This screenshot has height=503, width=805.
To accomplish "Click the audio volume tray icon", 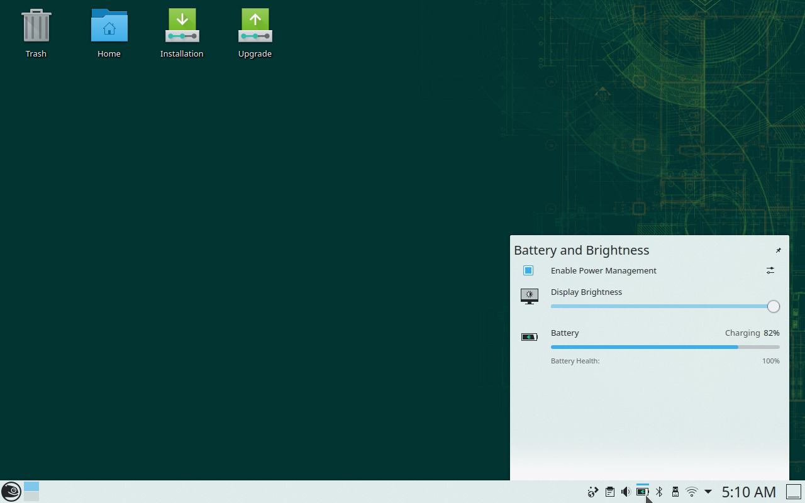I will [626, 492].
